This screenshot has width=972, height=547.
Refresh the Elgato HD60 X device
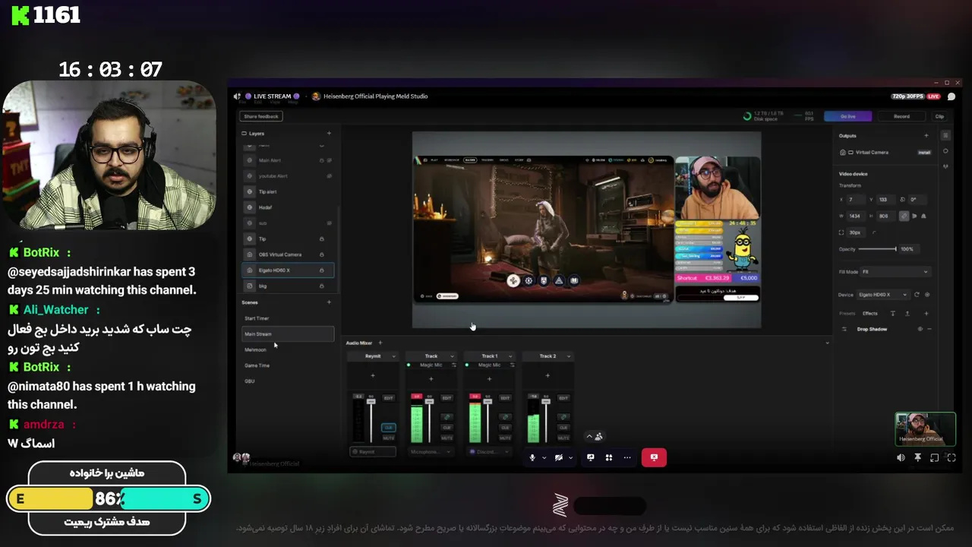[917, 295]
